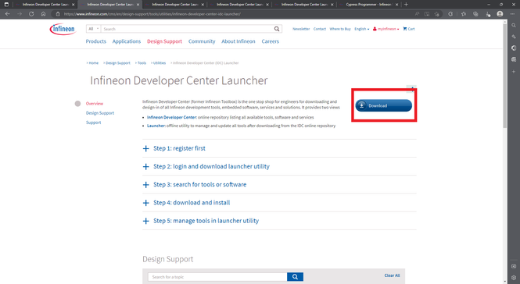Image resolution: width=520 pixels, height=284 pixels.
Task: Open the About Infineon menu
Action: [x=238, y=41]
